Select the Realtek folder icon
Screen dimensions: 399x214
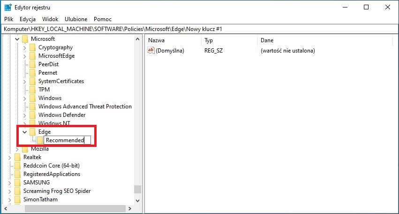[x=17, y=157]
